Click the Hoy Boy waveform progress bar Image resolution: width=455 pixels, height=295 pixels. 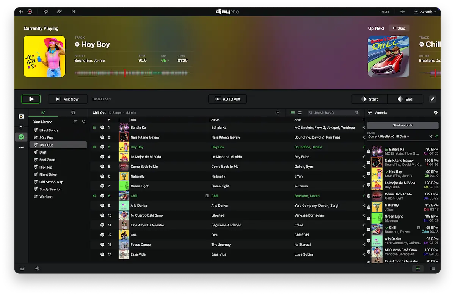pyautogui.click(x=132, y=73)
